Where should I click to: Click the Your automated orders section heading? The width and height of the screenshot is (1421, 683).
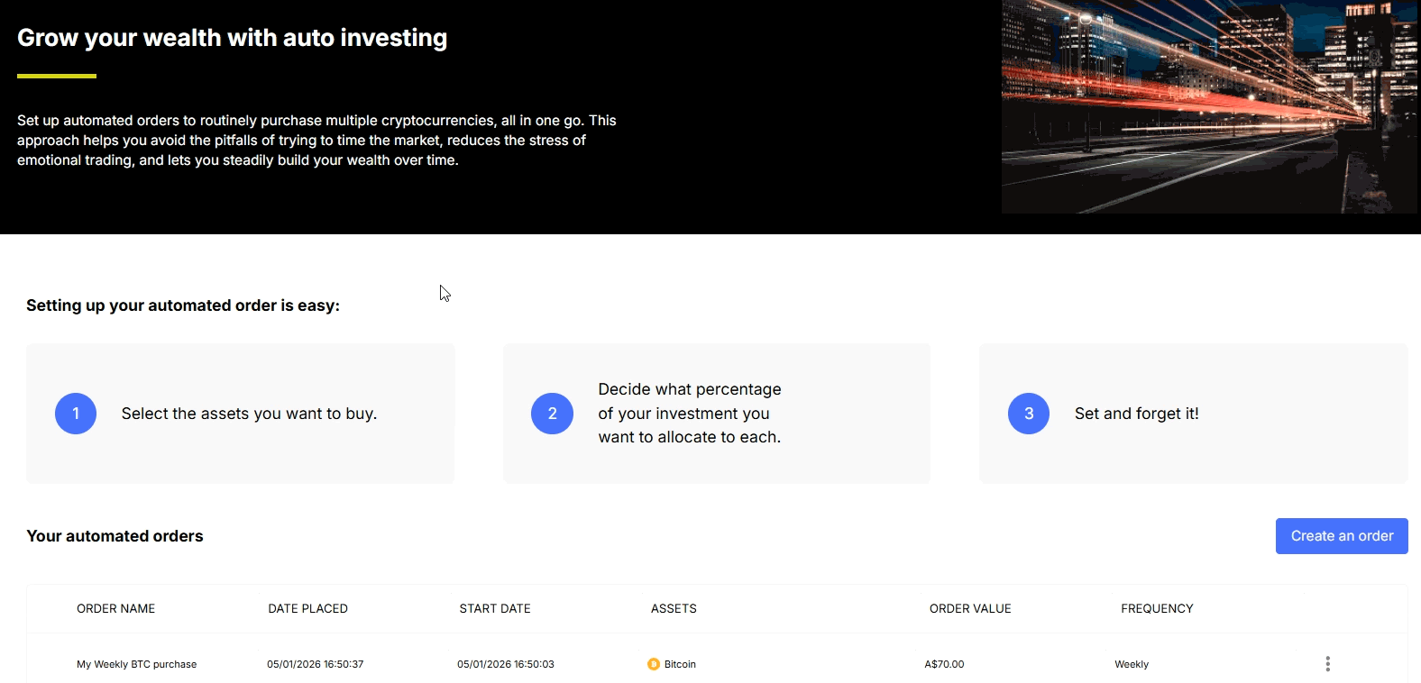(x=115, y=535)
